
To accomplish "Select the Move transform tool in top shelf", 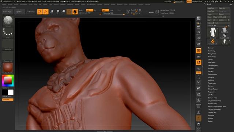I will 52,12.
